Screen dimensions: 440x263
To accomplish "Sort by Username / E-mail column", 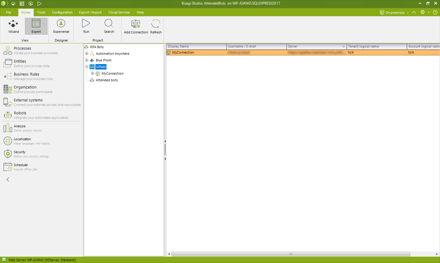I will coord(256,46).
